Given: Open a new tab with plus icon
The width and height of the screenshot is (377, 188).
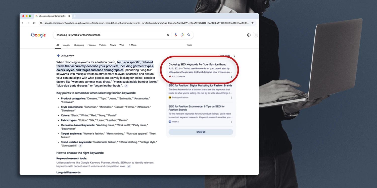Looking at the screenshot, I should [75, 16].
